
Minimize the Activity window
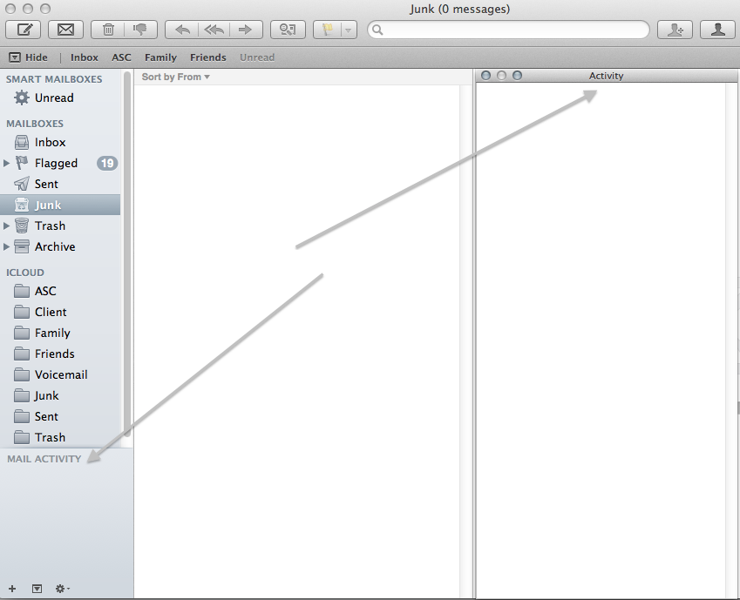coord(502,76)
